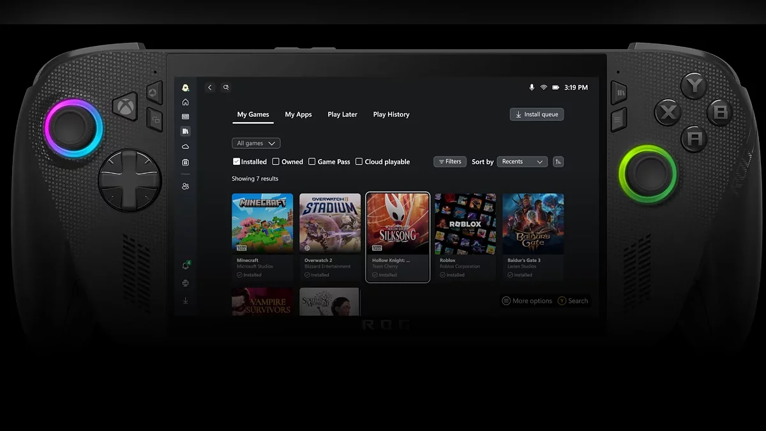Screen dimensions: 766x431
Task: Select the Overwatch 2 Stadium tile
Action: coord(330,237)
